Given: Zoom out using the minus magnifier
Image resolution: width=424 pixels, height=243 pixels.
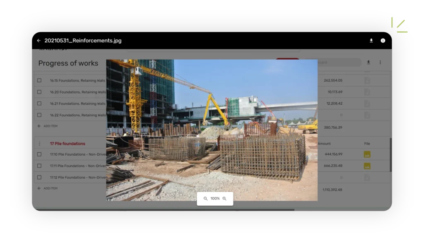Looking at the screenshot, I should click(x=205, y=199).
